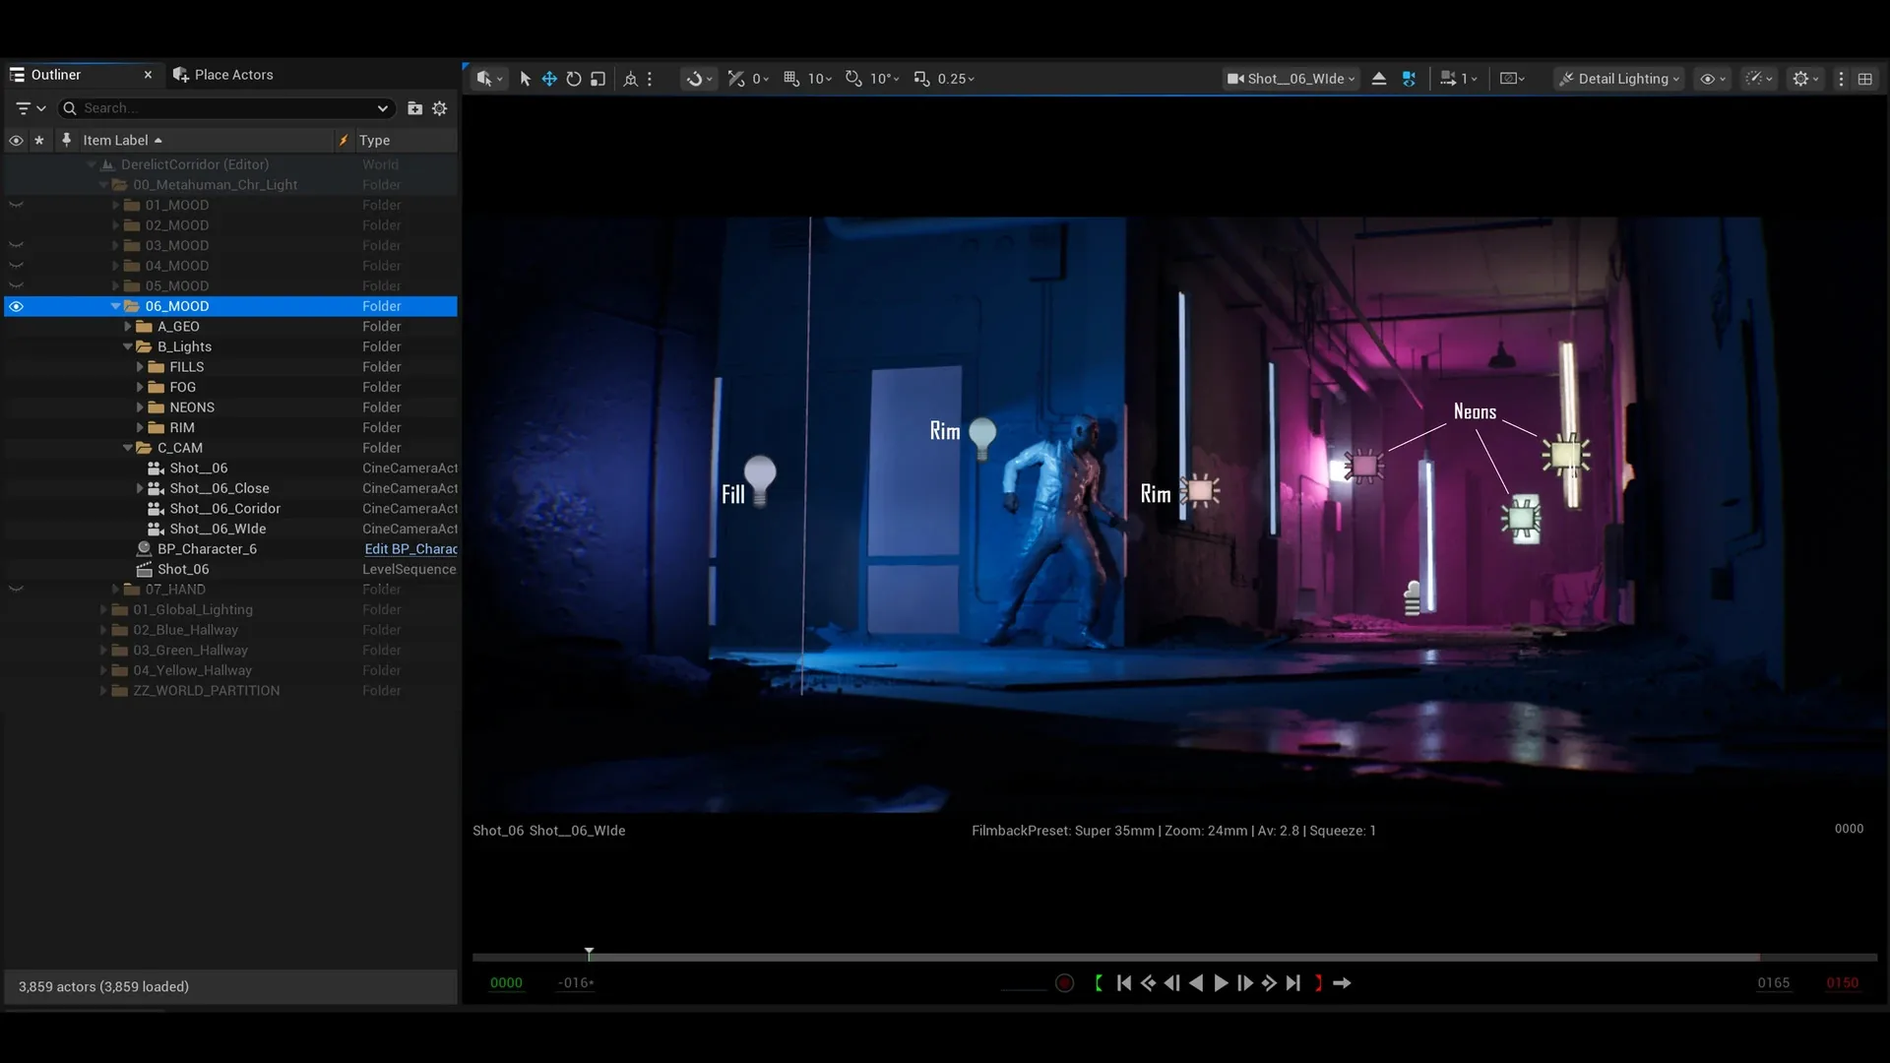Toggle hidden visibility of 01_MOOD folder
Image resolution: width=1890 pixels, height=1063 pixels.
[x=16, y=205]
